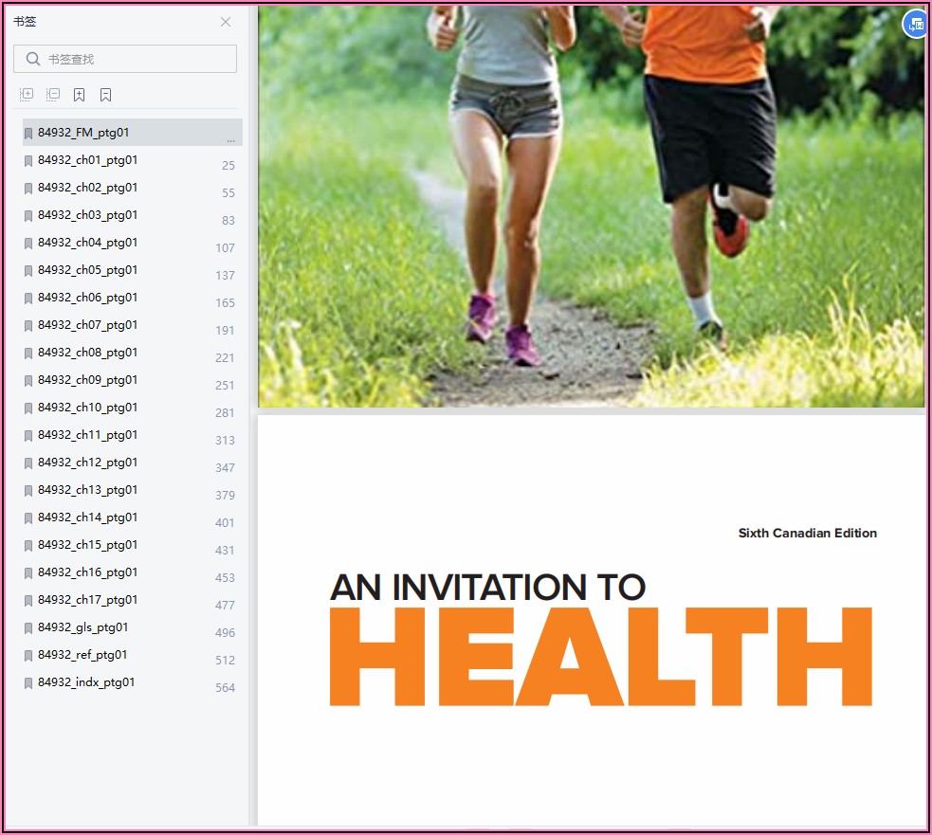
Task: Click page number 107
Action: point(226,247)
